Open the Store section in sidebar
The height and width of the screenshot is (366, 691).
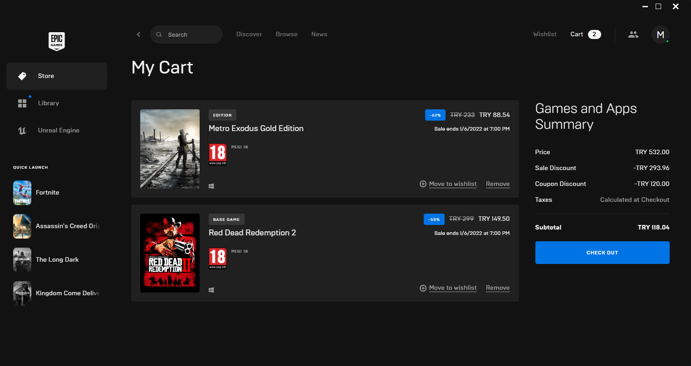point(57,76)
